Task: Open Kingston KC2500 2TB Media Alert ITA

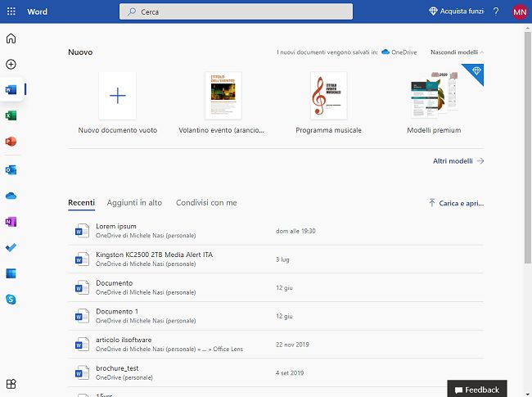Action: (154, 255)
